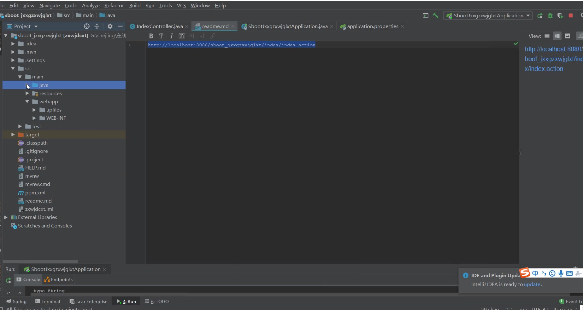Switch markdown view to editor and preview

[557, 36]
